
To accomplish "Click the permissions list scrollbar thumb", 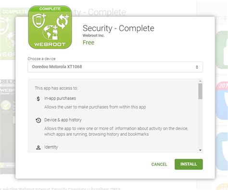I will click(200, 91).
